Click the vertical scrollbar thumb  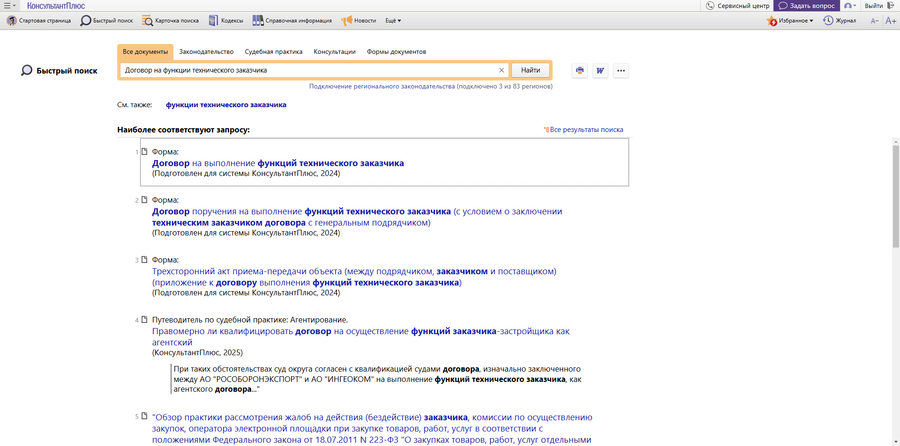(896, 197)
